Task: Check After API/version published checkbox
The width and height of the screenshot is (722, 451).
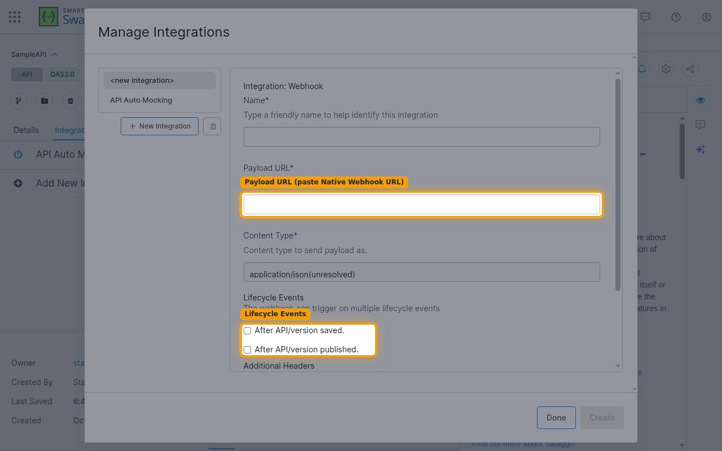Action: [247, 350]
